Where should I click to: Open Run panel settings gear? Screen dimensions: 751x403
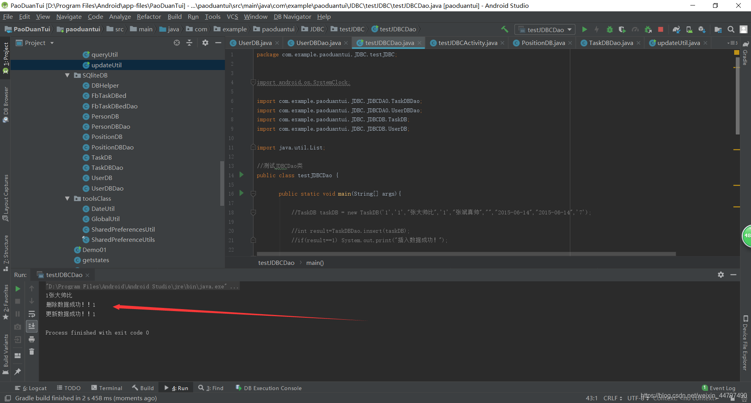[x=721, y=275]
